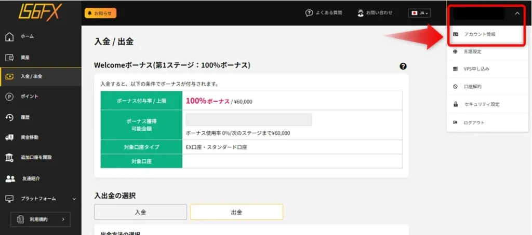Click the document icon in 利用規約 button
The image size is (532, 235).
20,219
